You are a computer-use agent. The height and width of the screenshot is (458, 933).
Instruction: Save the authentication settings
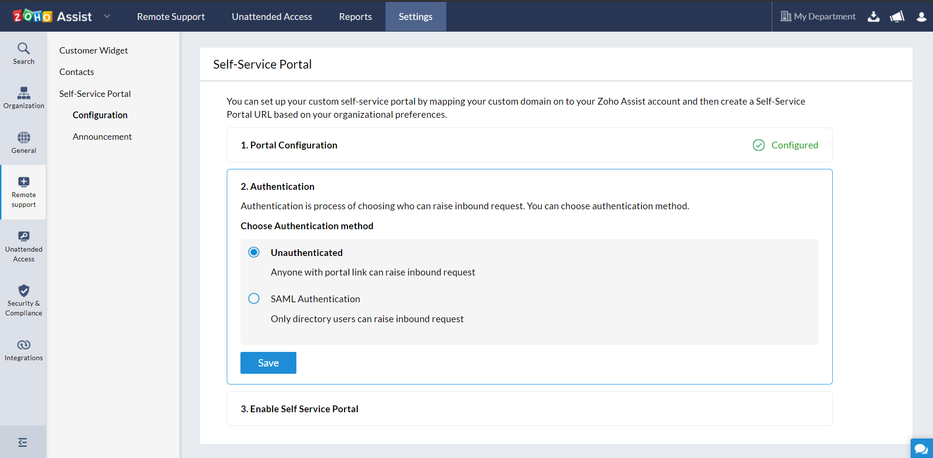[x=268, y=363]
